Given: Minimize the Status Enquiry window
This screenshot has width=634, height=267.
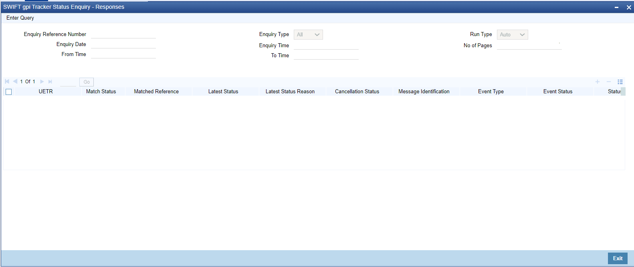Looking at the screenshot, I should (616, 7).
